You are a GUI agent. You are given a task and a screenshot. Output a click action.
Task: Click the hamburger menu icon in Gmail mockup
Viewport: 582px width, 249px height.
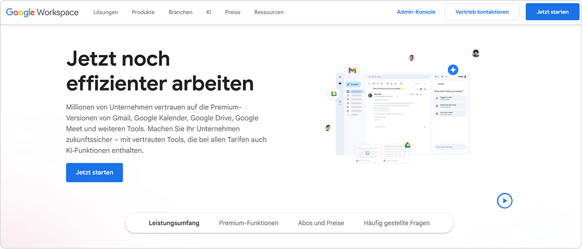point(340,77)
